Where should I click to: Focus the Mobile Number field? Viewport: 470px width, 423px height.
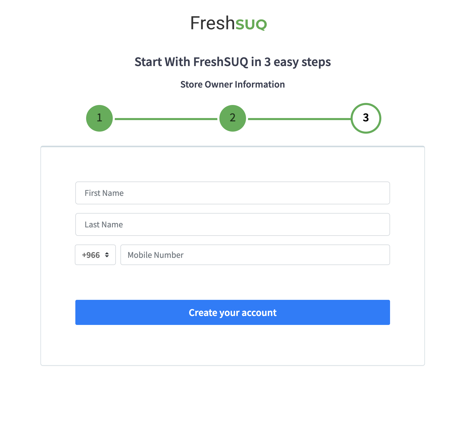pos(255,255)
